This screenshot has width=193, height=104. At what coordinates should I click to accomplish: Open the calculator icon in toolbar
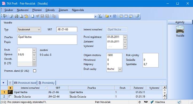pyautogui.click(x=115, y=16)
